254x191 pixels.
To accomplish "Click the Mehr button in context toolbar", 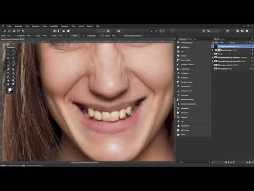I will (75, 36).
